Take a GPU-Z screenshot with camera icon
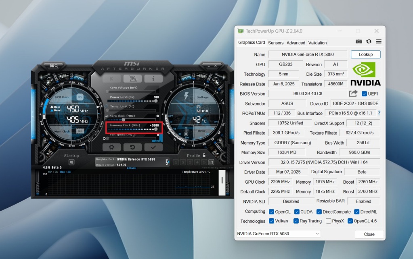 (x=359, y=41)
